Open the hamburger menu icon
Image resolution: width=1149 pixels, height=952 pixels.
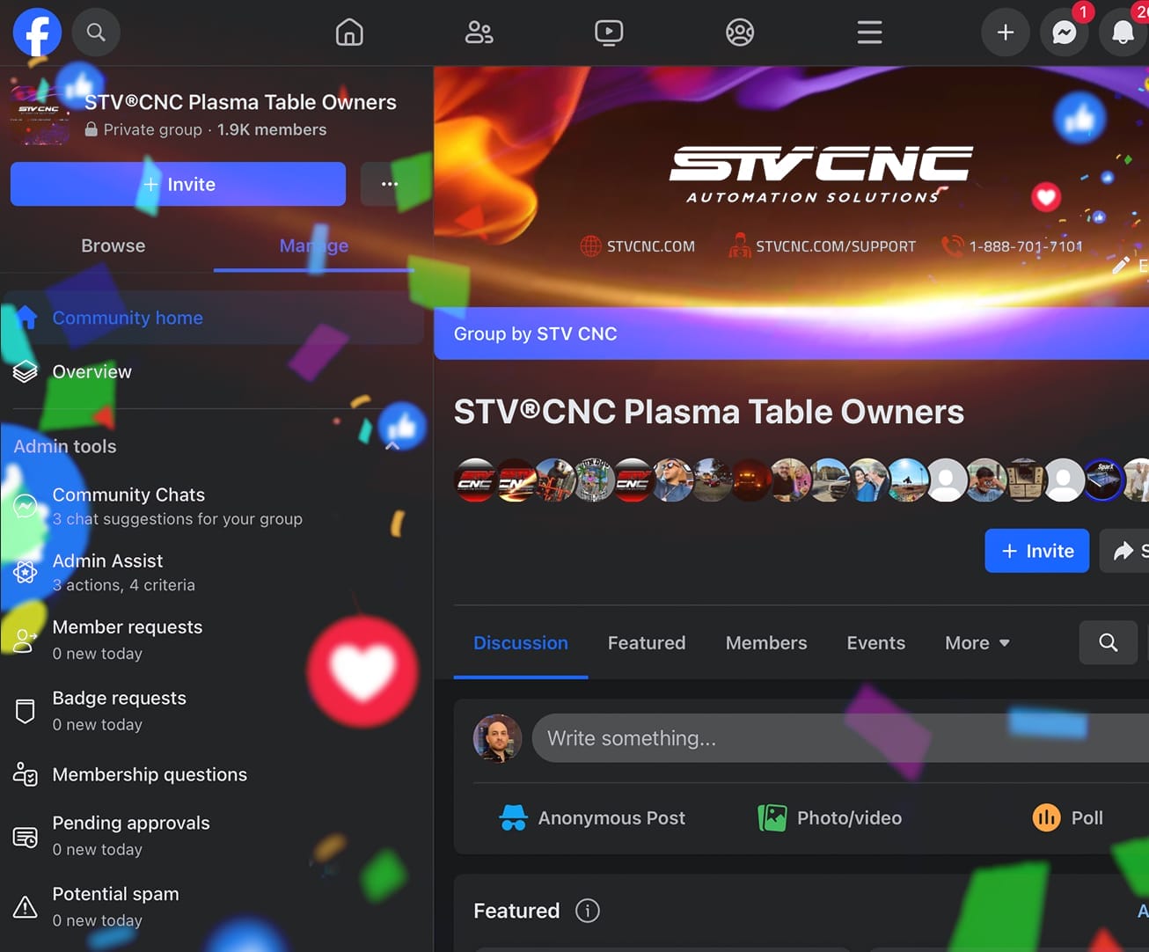click(869, 33)
